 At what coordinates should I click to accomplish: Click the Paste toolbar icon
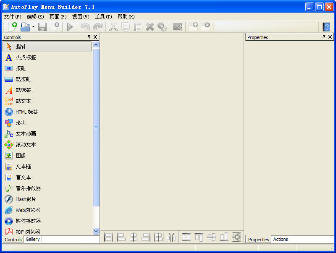(137, 26)
